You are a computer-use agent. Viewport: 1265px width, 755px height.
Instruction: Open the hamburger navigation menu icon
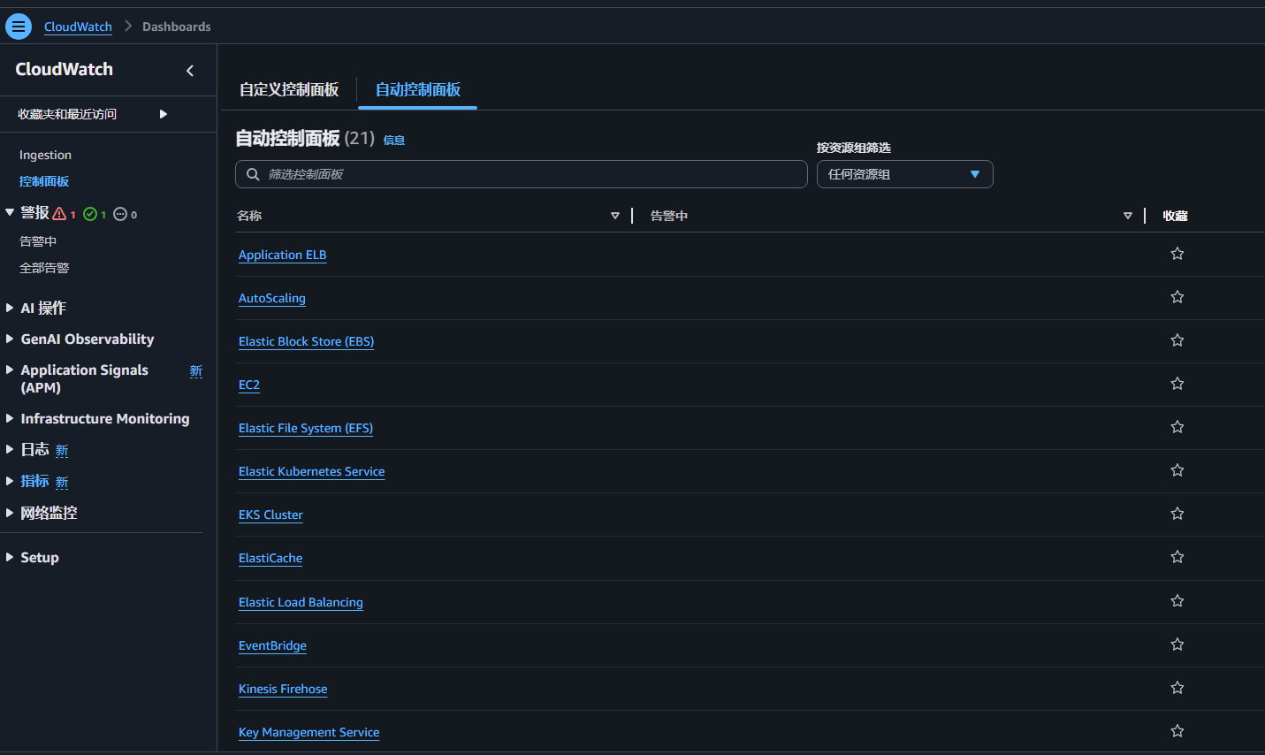pos(18,27)
